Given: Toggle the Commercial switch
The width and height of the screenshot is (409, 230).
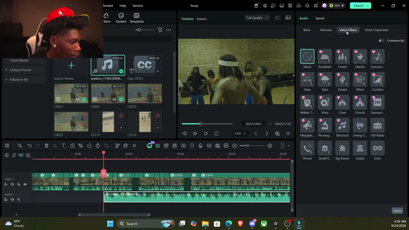Looking at the screenshot, I should (x=381, y=41).
